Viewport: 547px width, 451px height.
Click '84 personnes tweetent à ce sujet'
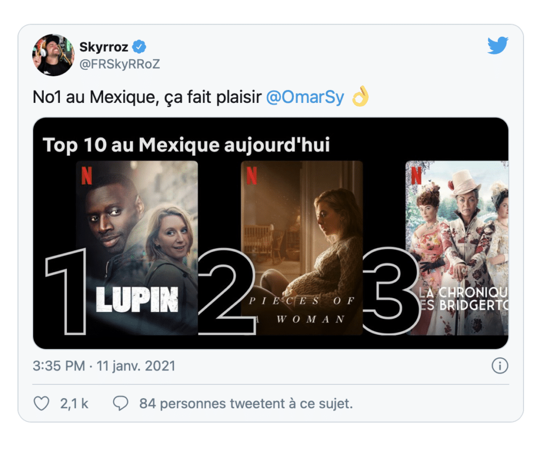pyautogui.click(x=246, y=404)
